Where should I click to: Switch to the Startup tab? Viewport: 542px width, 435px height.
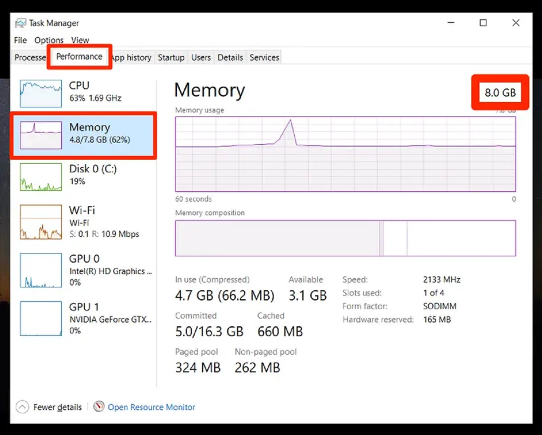pyautogui.click(x=171, y=58)
